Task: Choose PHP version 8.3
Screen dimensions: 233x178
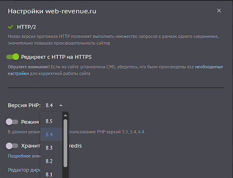Action: [x=51, y=148]
